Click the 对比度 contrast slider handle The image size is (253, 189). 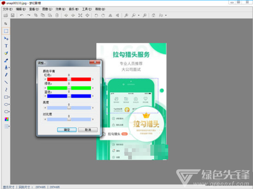click(69, 119)
